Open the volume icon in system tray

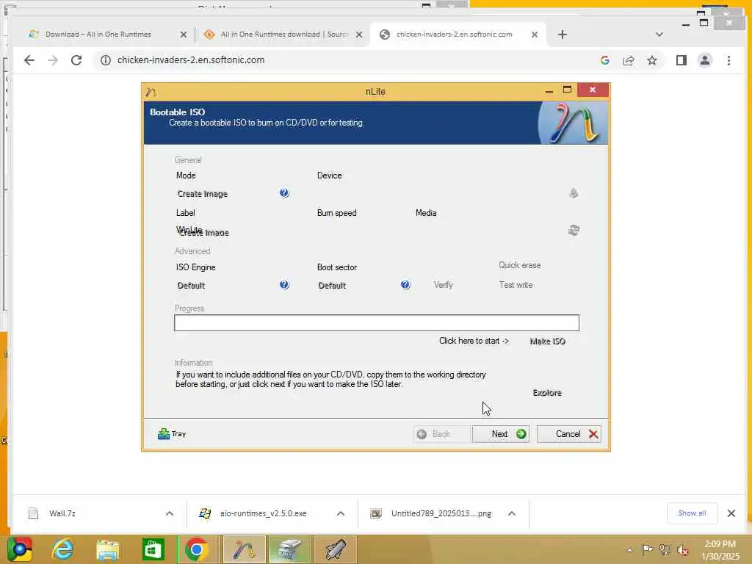[x=682, y=550]
